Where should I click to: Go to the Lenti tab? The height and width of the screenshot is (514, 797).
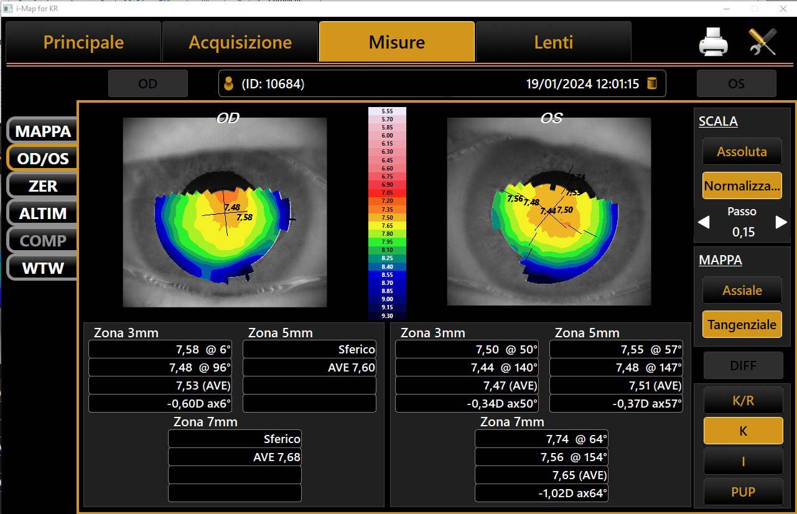554,42
